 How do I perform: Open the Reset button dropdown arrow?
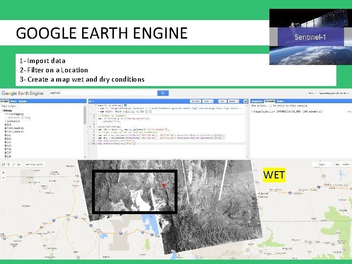(237, 101)
